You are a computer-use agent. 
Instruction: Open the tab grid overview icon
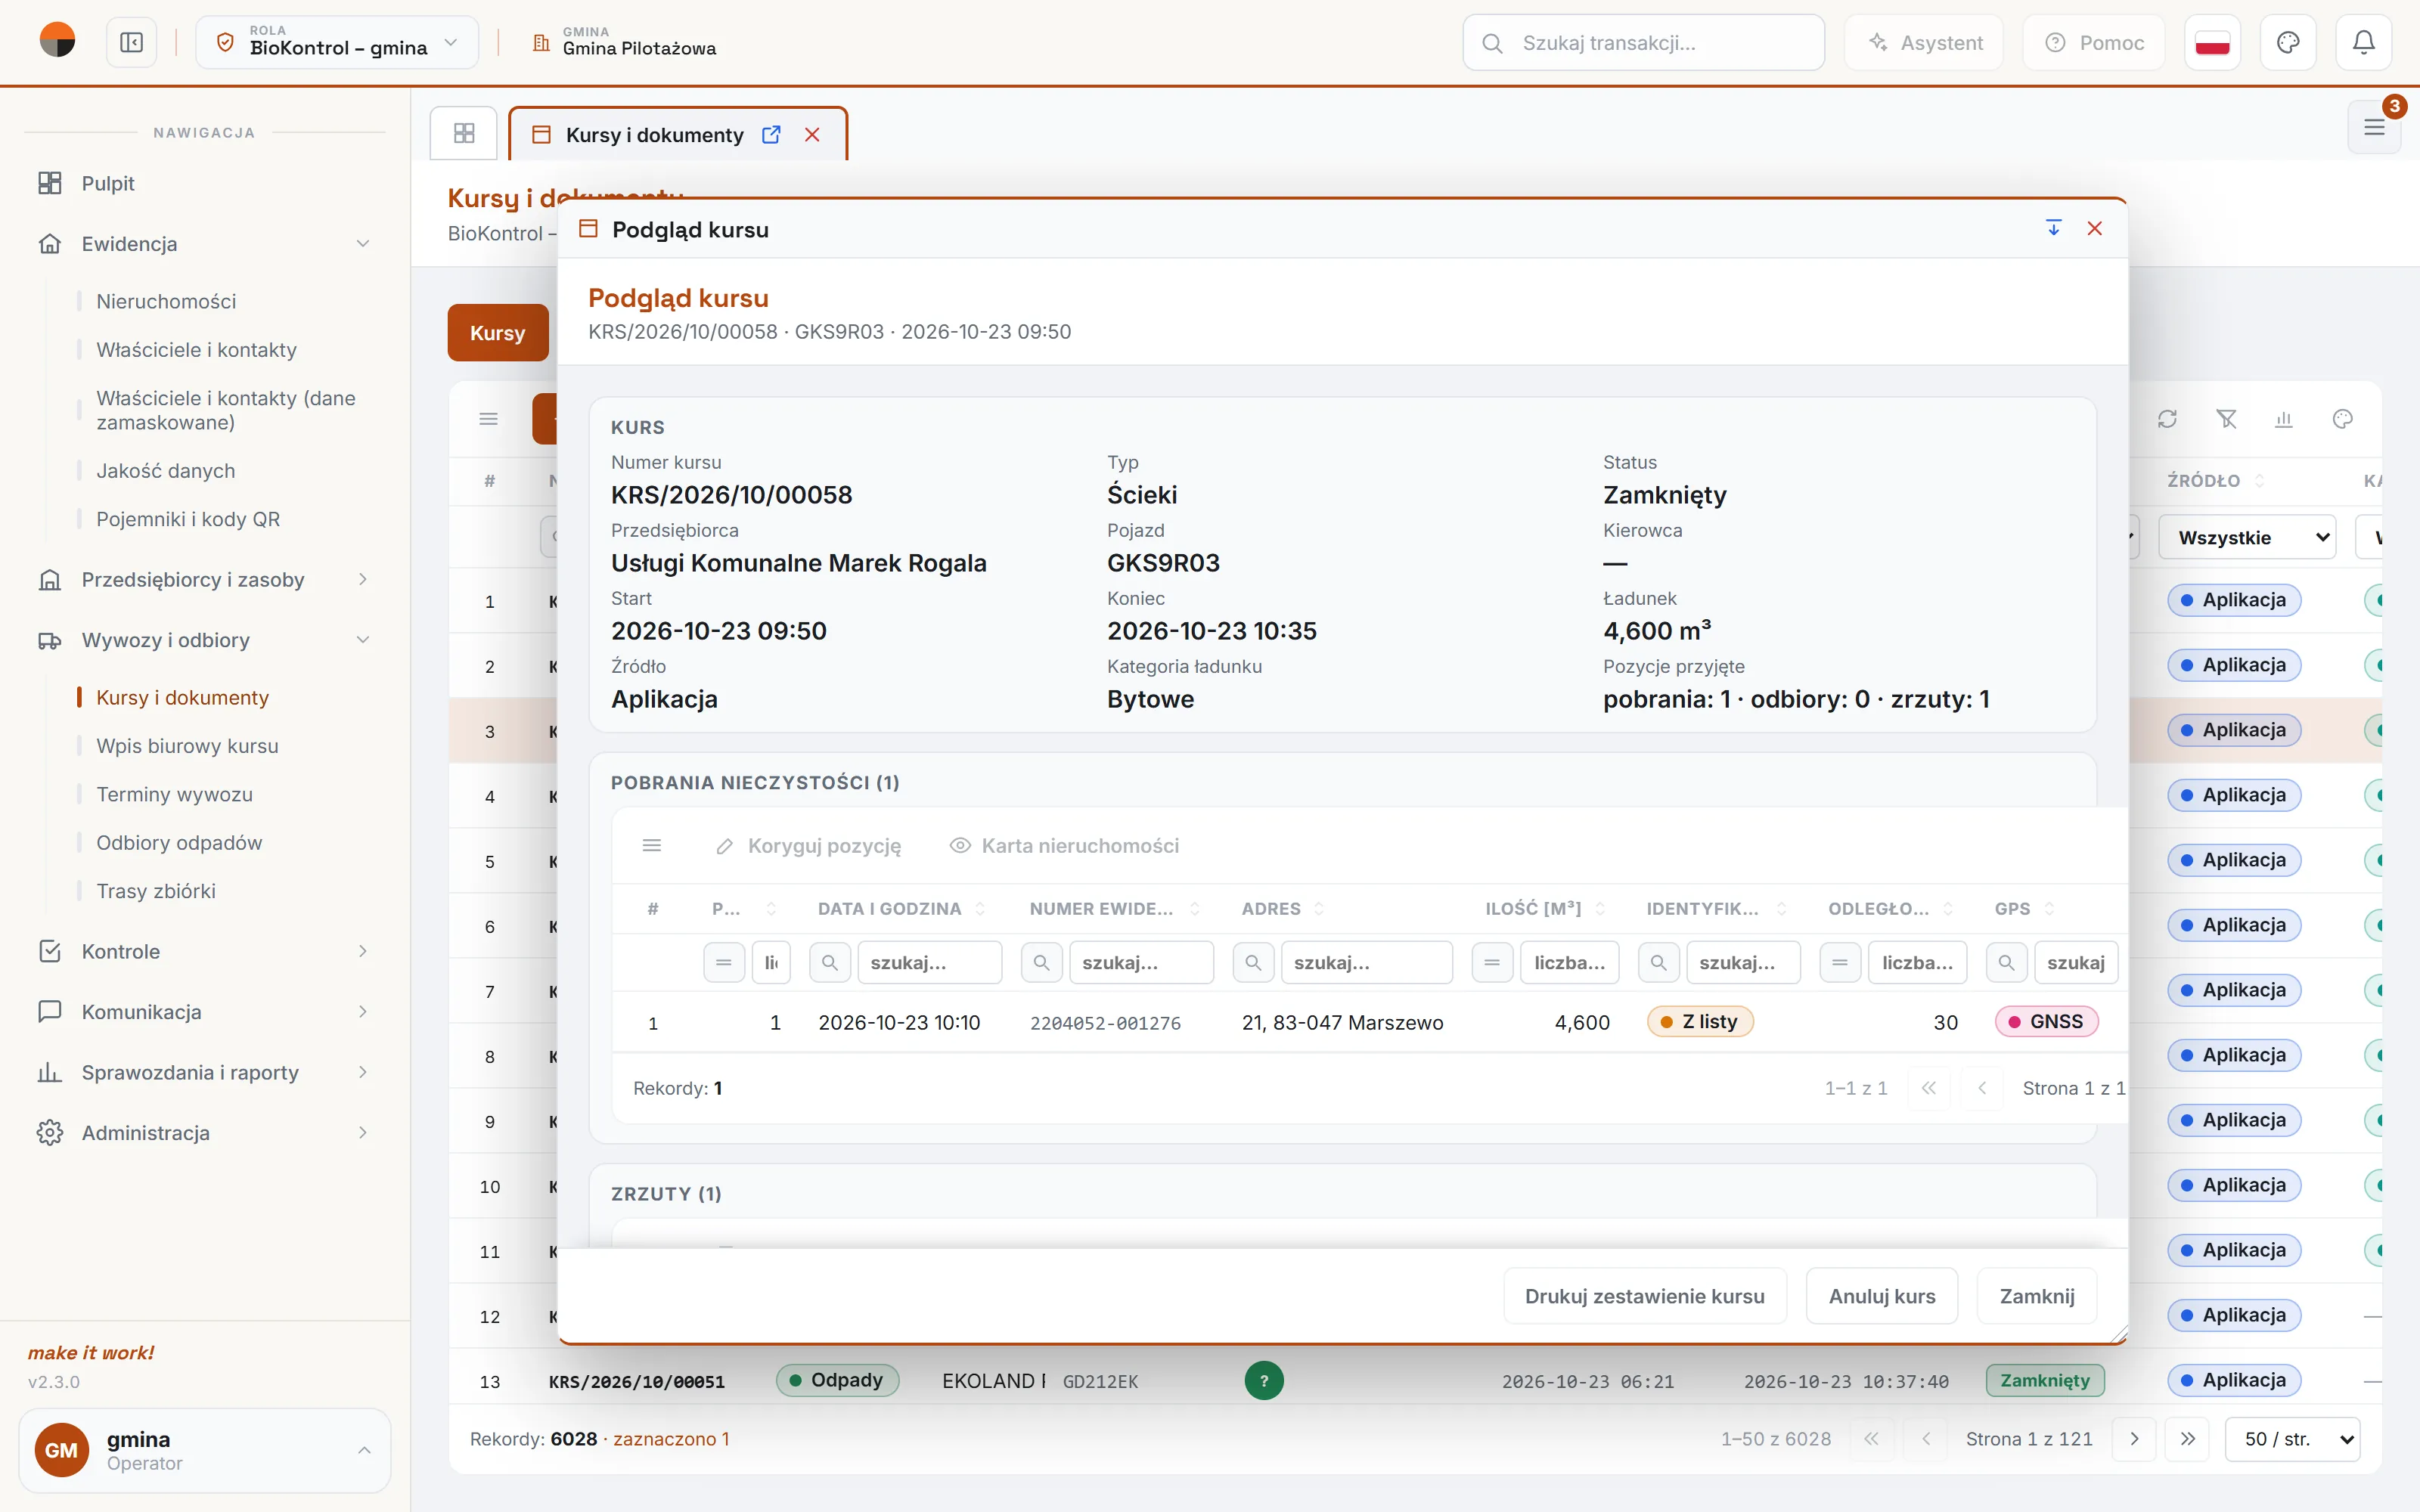tap(464, 133)
